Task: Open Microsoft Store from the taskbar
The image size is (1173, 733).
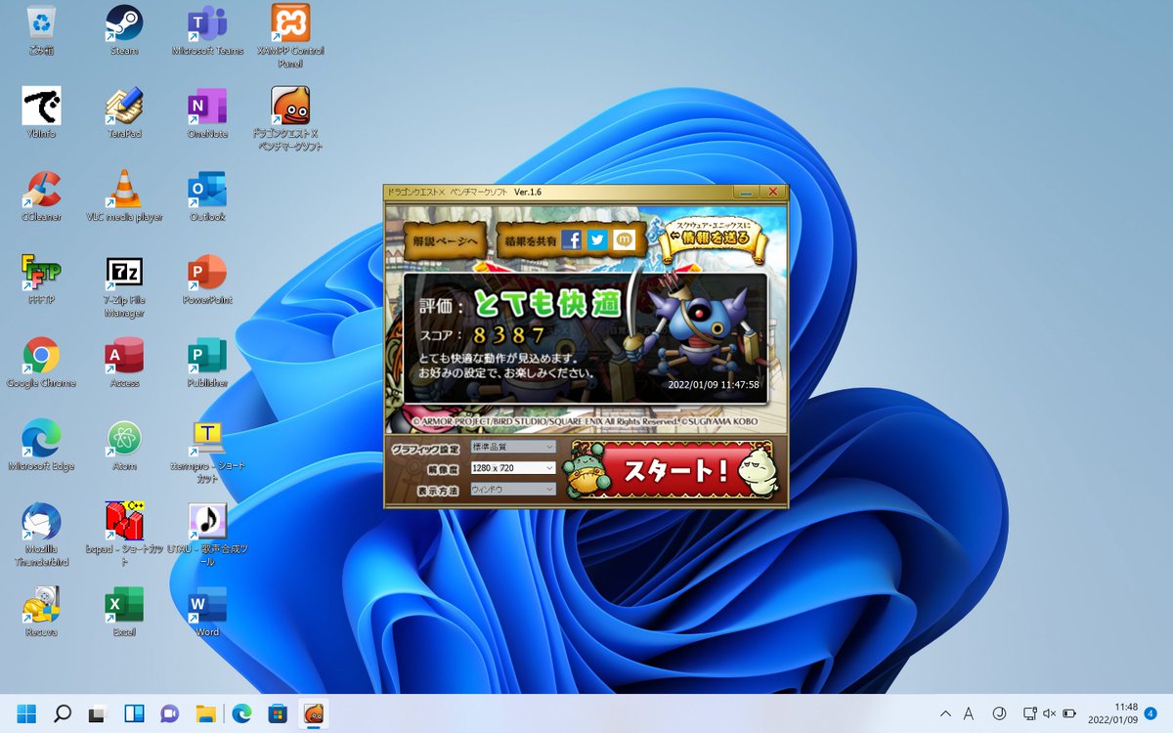Action: 278,712
